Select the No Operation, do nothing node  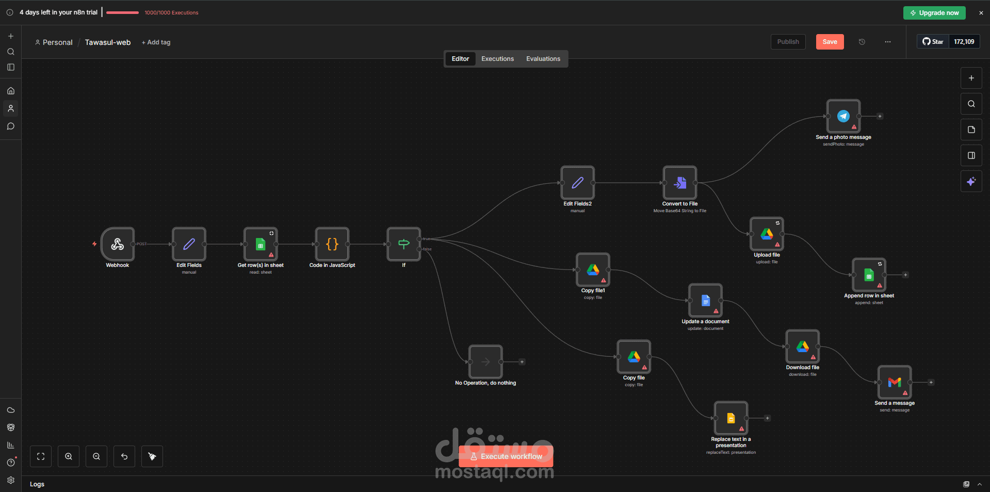point(485,362)
